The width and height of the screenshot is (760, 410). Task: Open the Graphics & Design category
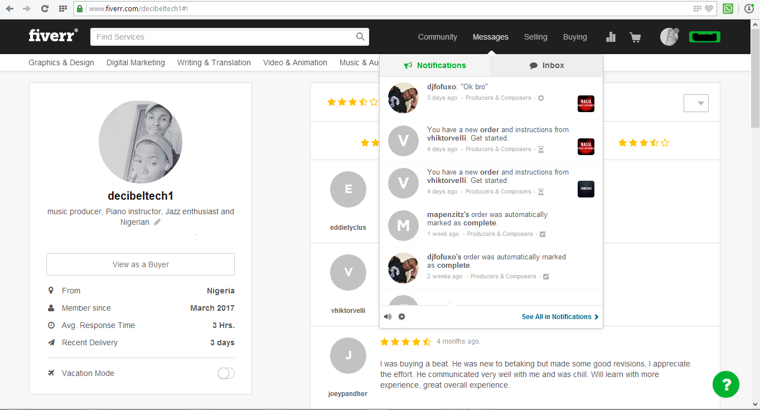pyautogui.click(x=61, y=62)
